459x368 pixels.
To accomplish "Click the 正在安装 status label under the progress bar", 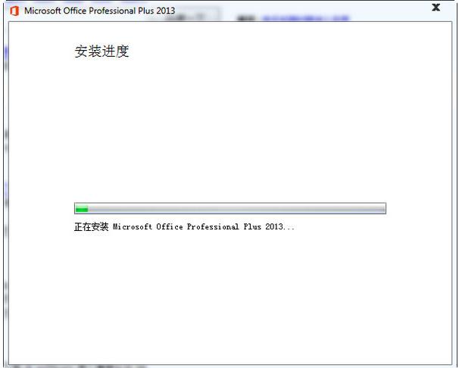I will tap(92, 226).
